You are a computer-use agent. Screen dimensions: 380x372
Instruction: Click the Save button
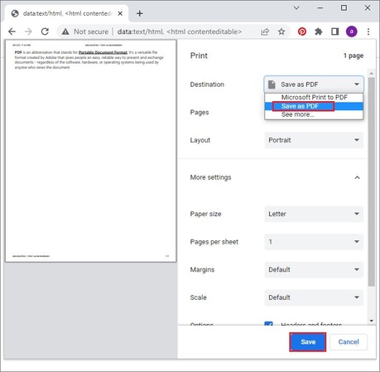pyautogui.click(x=308, y=342)
